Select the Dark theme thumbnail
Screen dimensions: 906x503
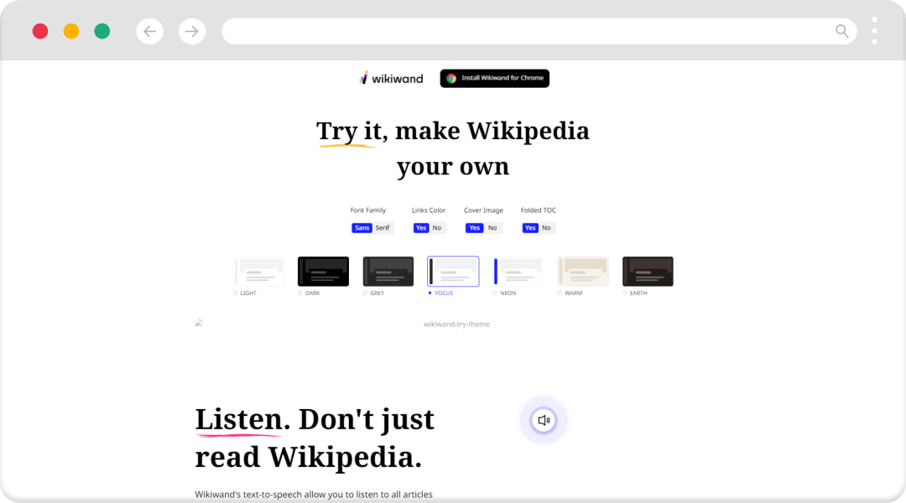[x=323, y=272]
